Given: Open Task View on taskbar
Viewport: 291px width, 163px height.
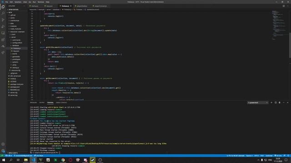Looking at the screenshot, I should (18, 160).
